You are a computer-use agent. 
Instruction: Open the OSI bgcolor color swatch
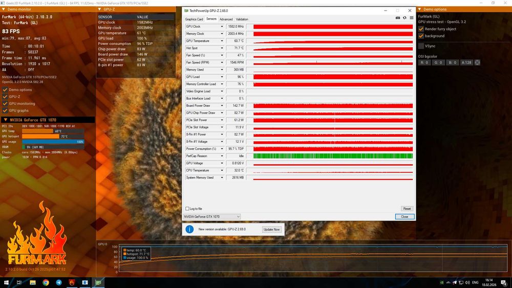tap(477, 62)
